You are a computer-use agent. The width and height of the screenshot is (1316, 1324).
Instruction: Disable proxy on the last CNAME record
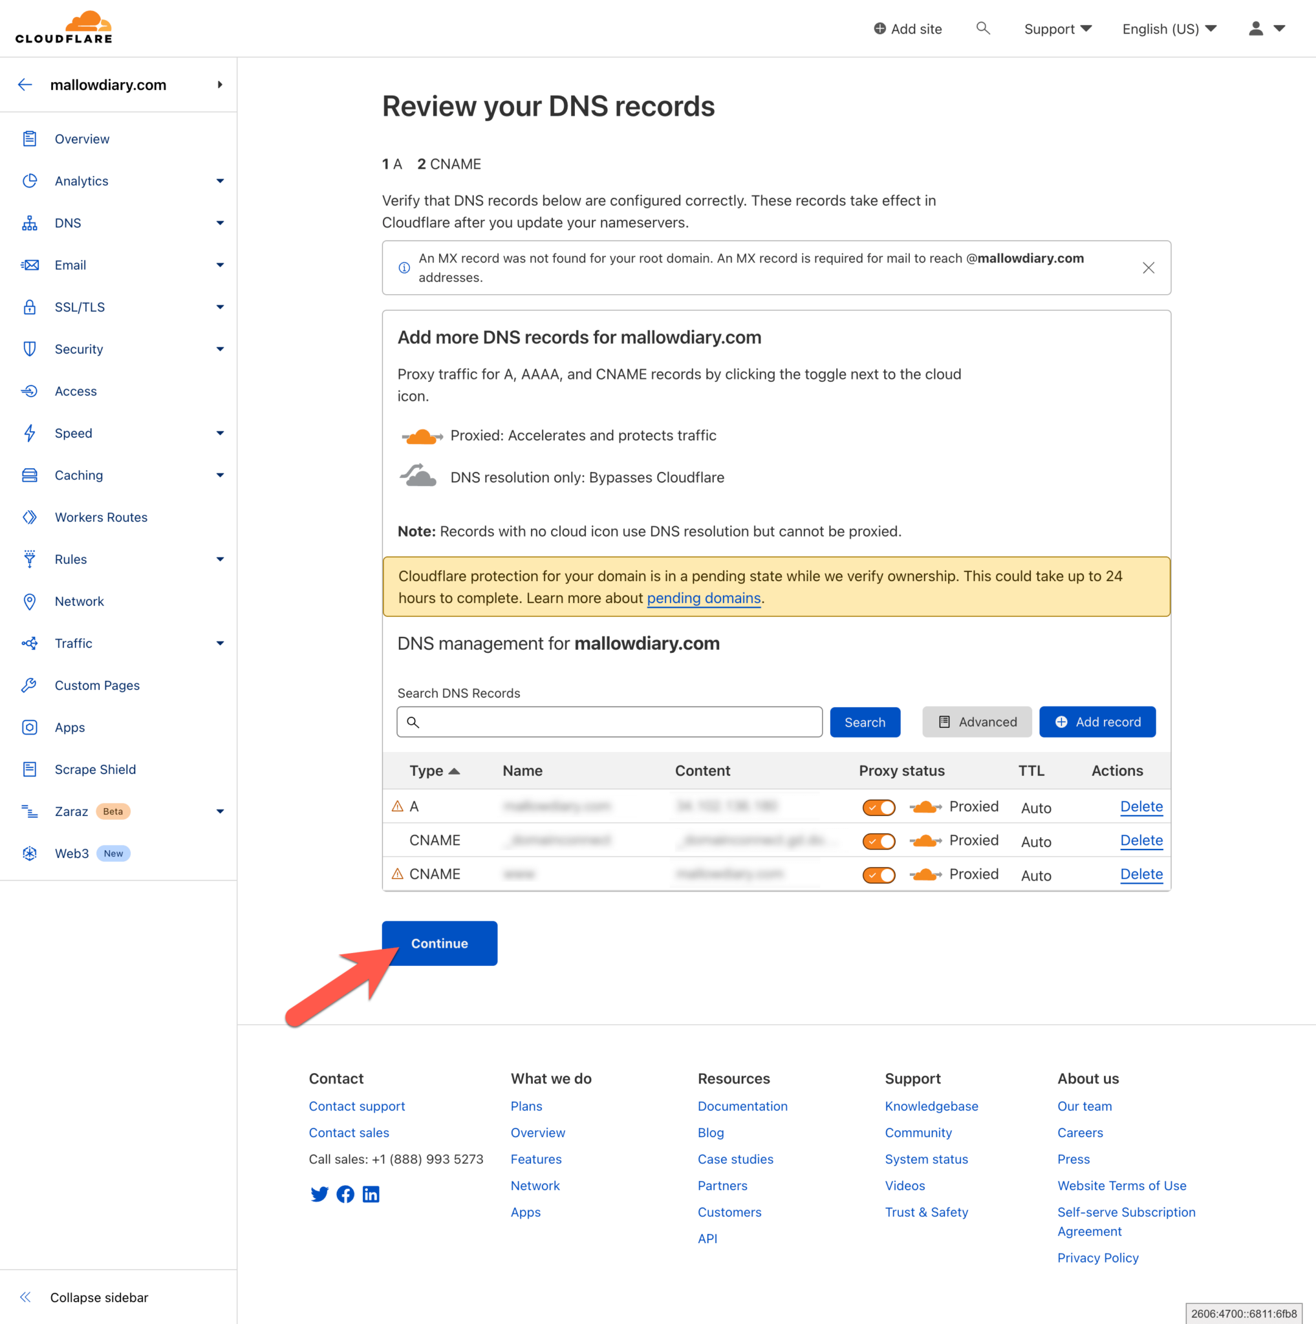(x=879, y=875)
